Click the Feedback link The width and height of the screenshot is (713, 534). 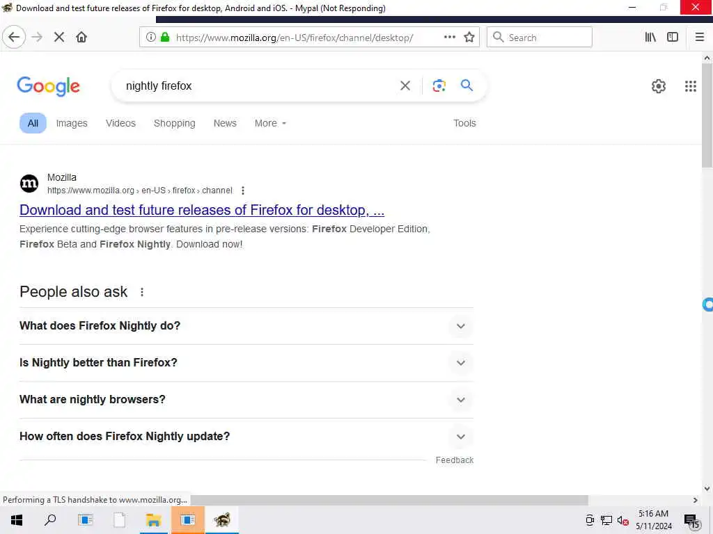pyautogui.click(x=454, y=460)
